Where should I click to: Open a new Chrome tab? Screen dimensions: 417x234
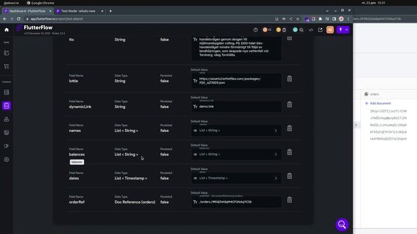pos(110,11)
